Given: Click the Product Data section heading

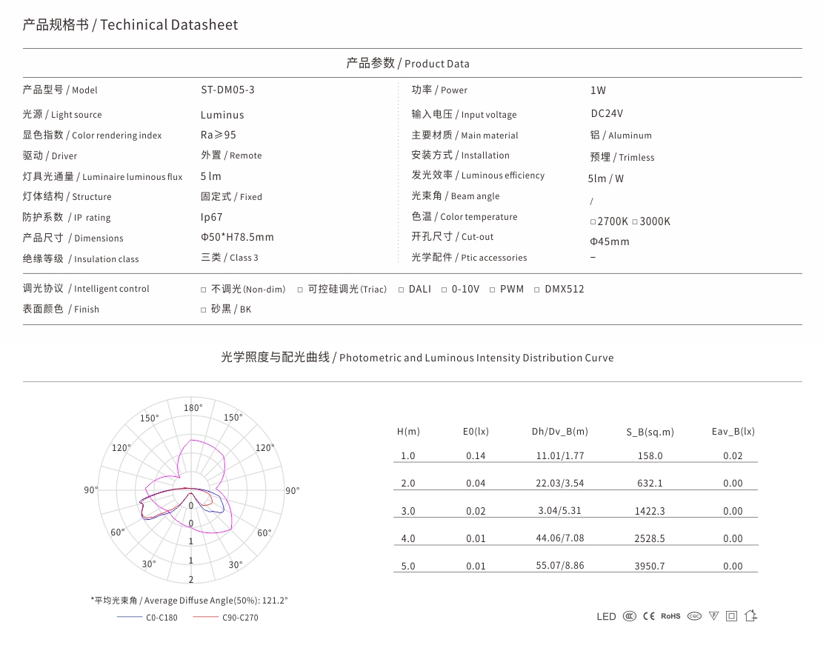Looking at the screenshot, I should click(x=407, y=64).
